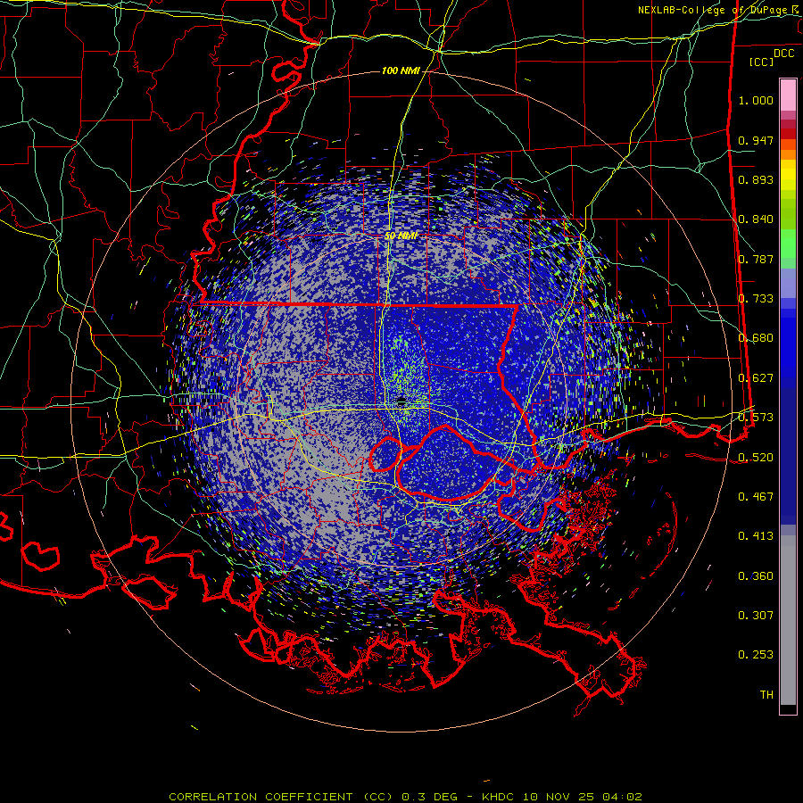
Task: Click the 0.307 value on the color scale
Action: 756,616
